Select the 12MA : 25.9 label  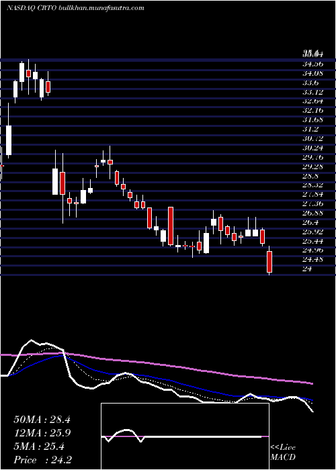[42, 433]
